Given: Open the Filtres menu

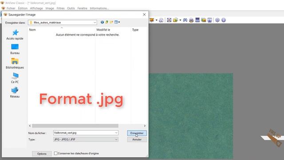Looking at the screenshot, I should 60,8.
